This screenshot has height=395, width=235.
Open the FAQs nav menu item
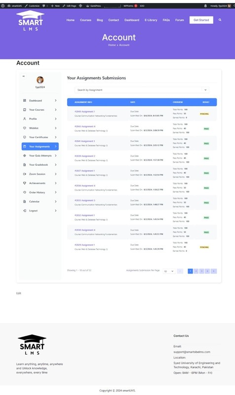(166, 20)
